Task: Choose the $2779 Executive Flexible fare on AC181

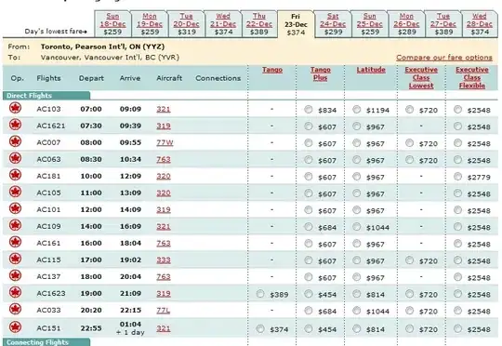Action: tap(457, 177)
